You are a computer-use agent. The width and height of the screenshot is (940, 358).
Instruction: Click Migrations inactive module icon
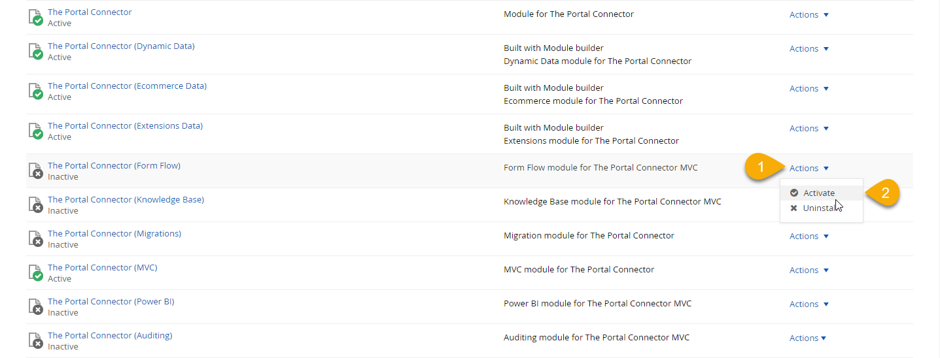(36, 239)
